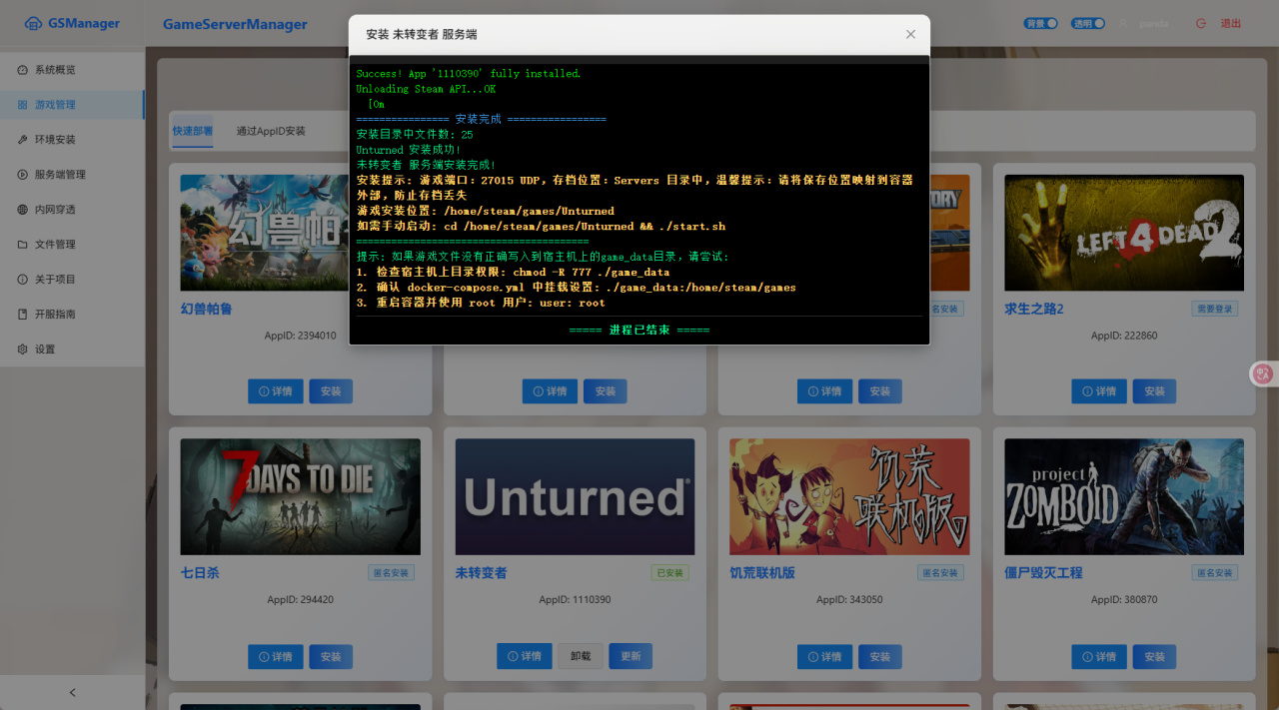The width and height of the screenshot is (1279, 710).
Task: Click AppID: 1110390 text
Action: point(575,600)
